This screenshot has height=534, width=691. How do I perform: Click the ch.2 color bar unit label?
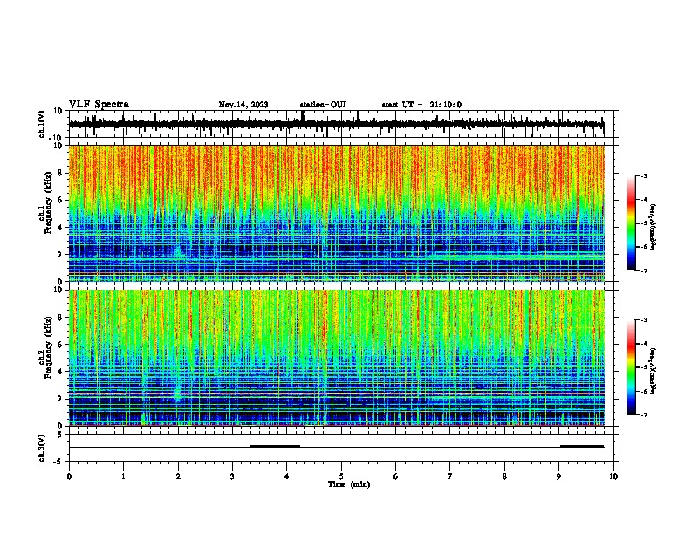point(653,371)
